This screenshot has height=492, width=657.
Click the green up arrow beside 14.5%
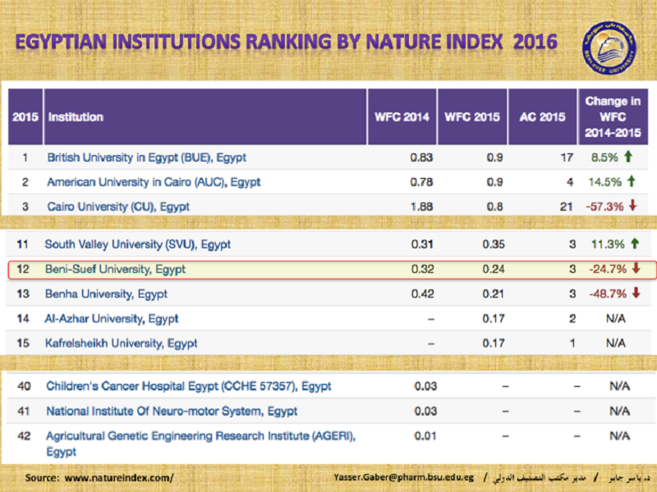coord(631,181)
